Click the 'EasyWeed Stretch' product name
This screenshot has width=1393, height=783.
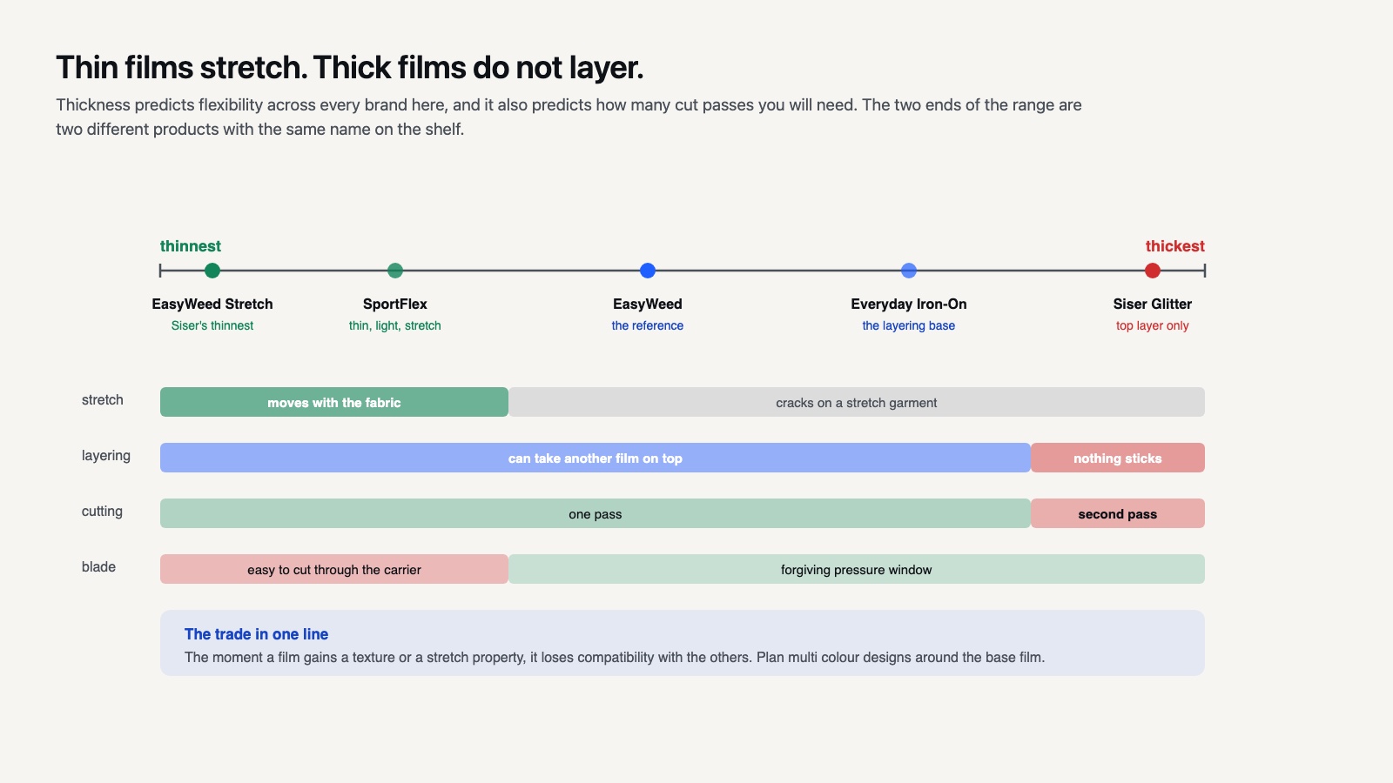212,304
